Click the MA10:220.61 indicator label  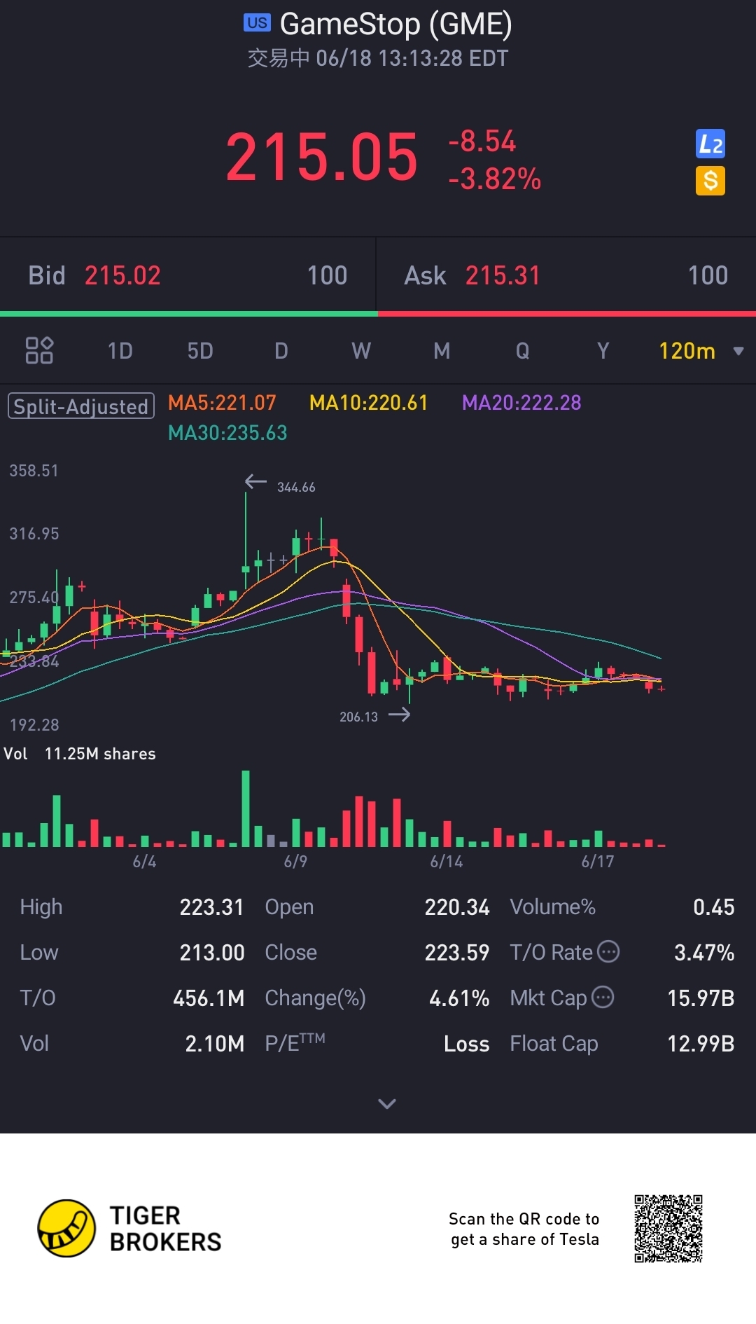[368, 403]
